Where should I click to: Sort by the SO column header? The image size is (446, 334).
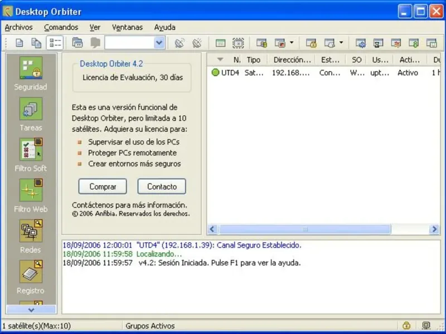pyautogui.click(x=356, y=60)
